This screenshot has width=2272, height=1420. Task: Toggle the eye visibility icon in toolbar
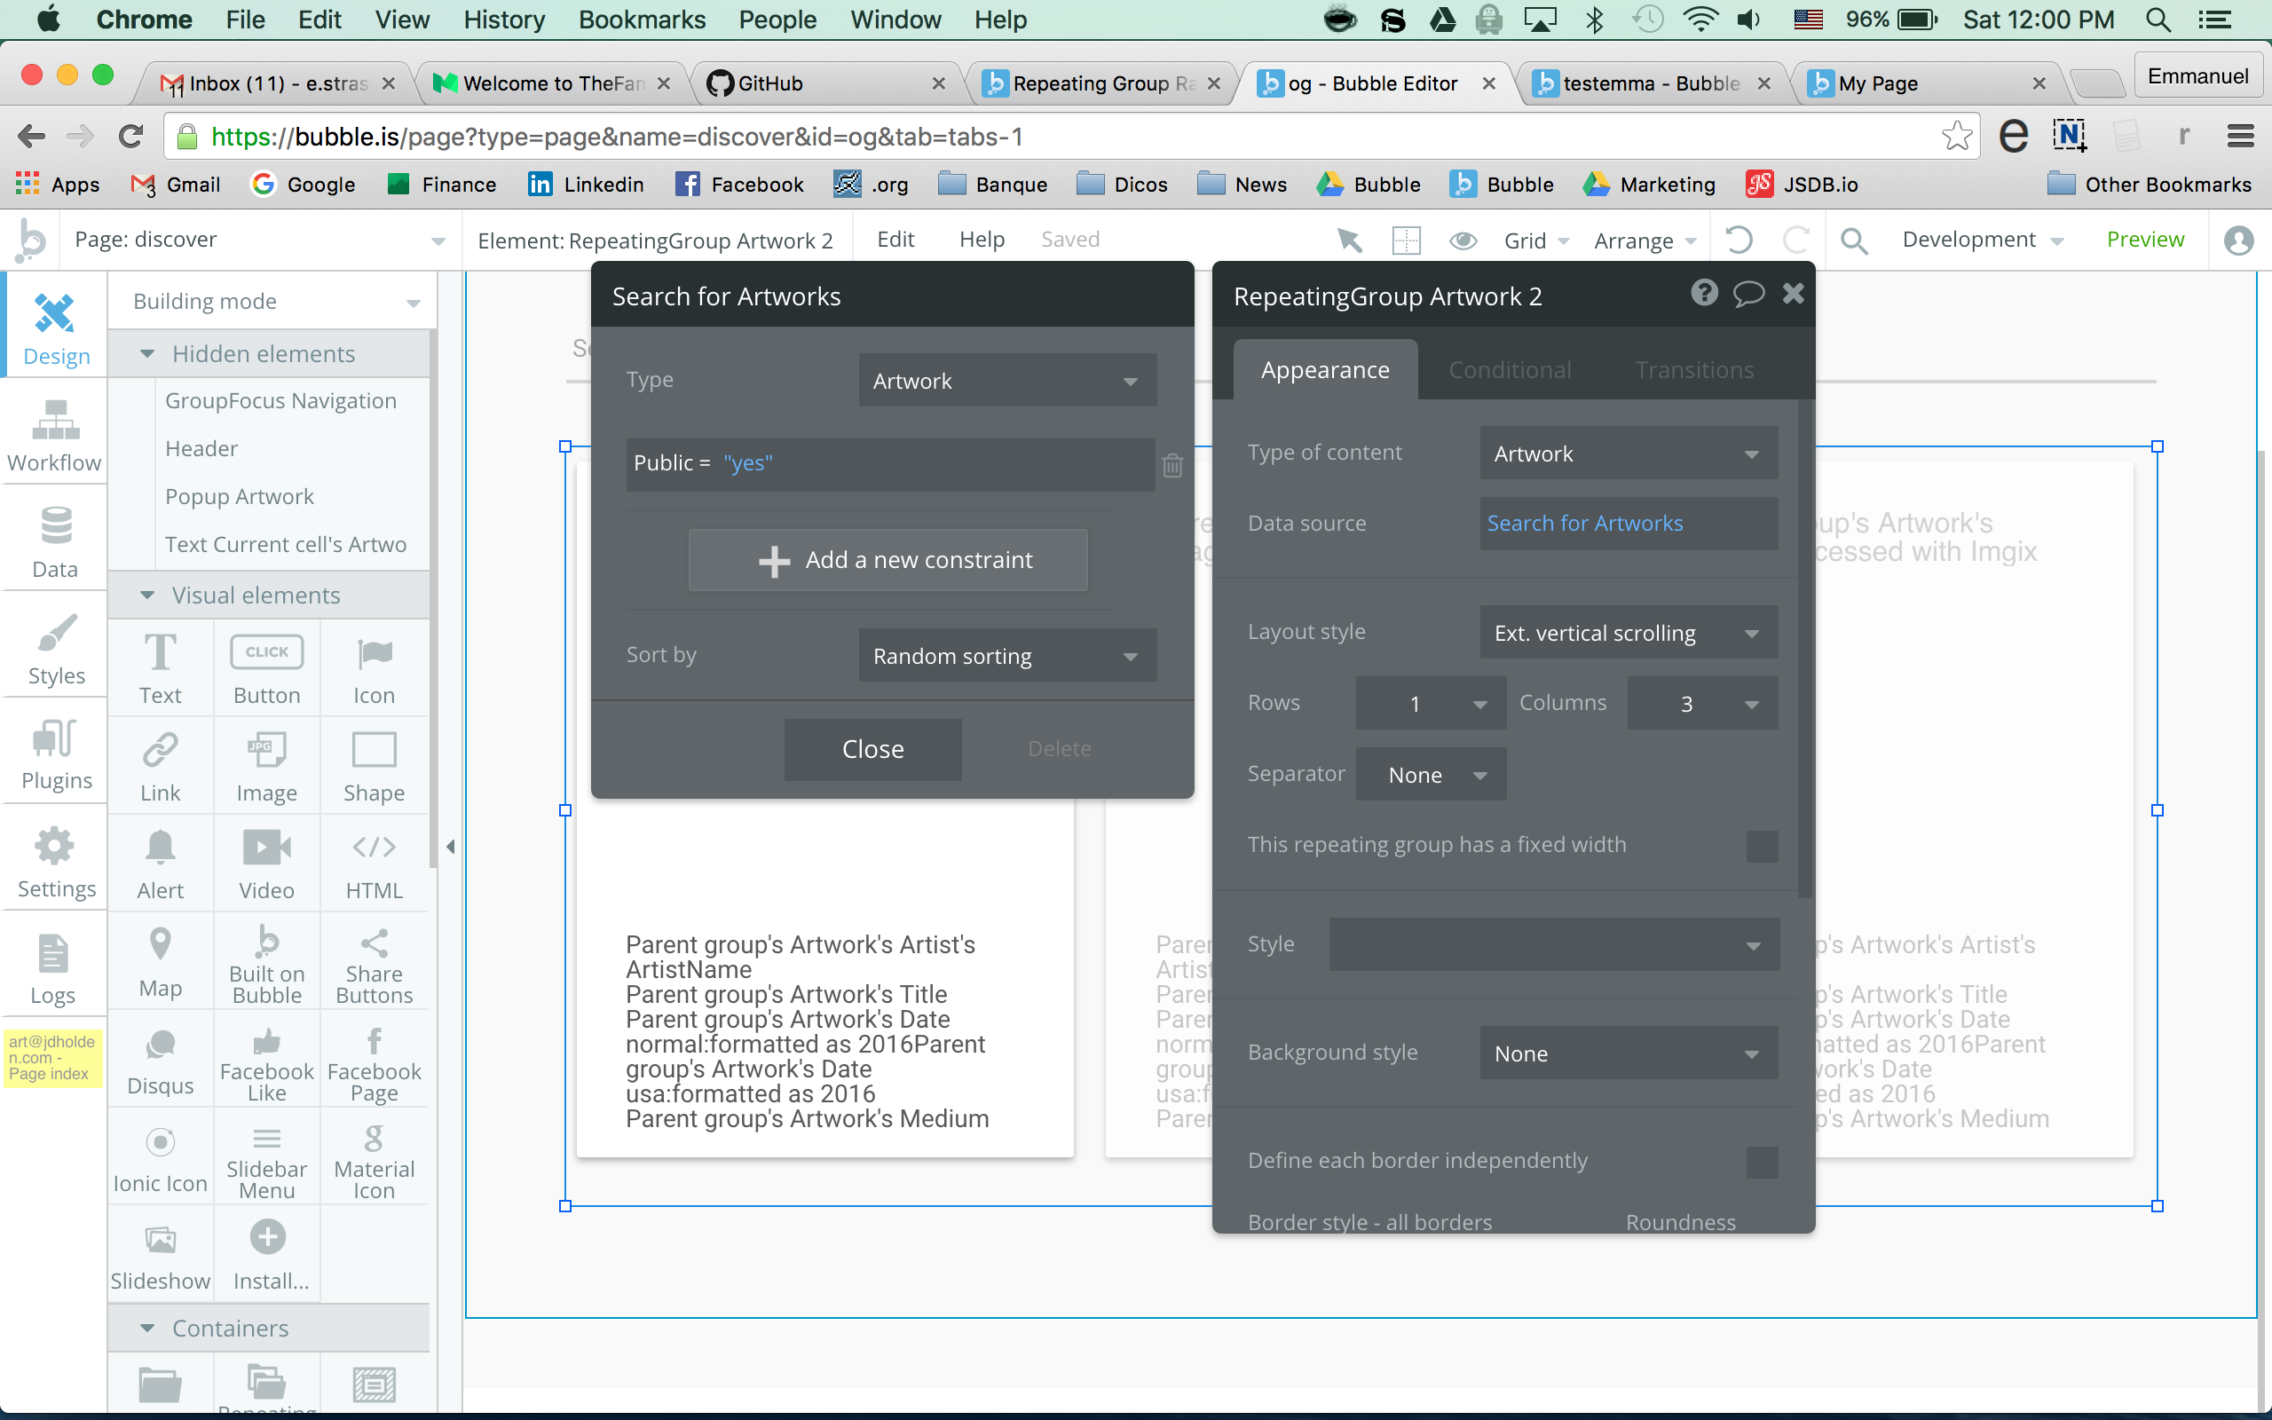click(x=1463, y=241)
